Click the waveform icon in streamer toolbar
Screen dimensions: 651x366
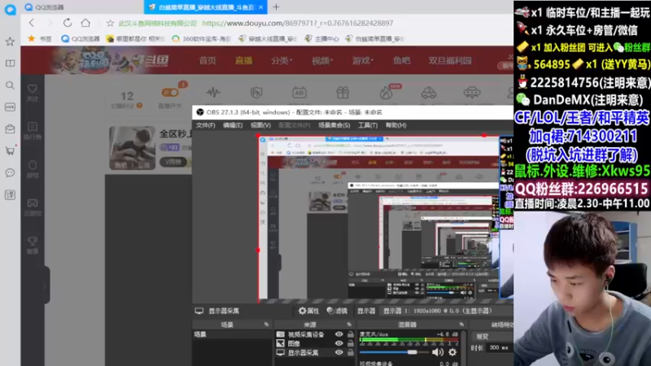click(x=213, y=92)
